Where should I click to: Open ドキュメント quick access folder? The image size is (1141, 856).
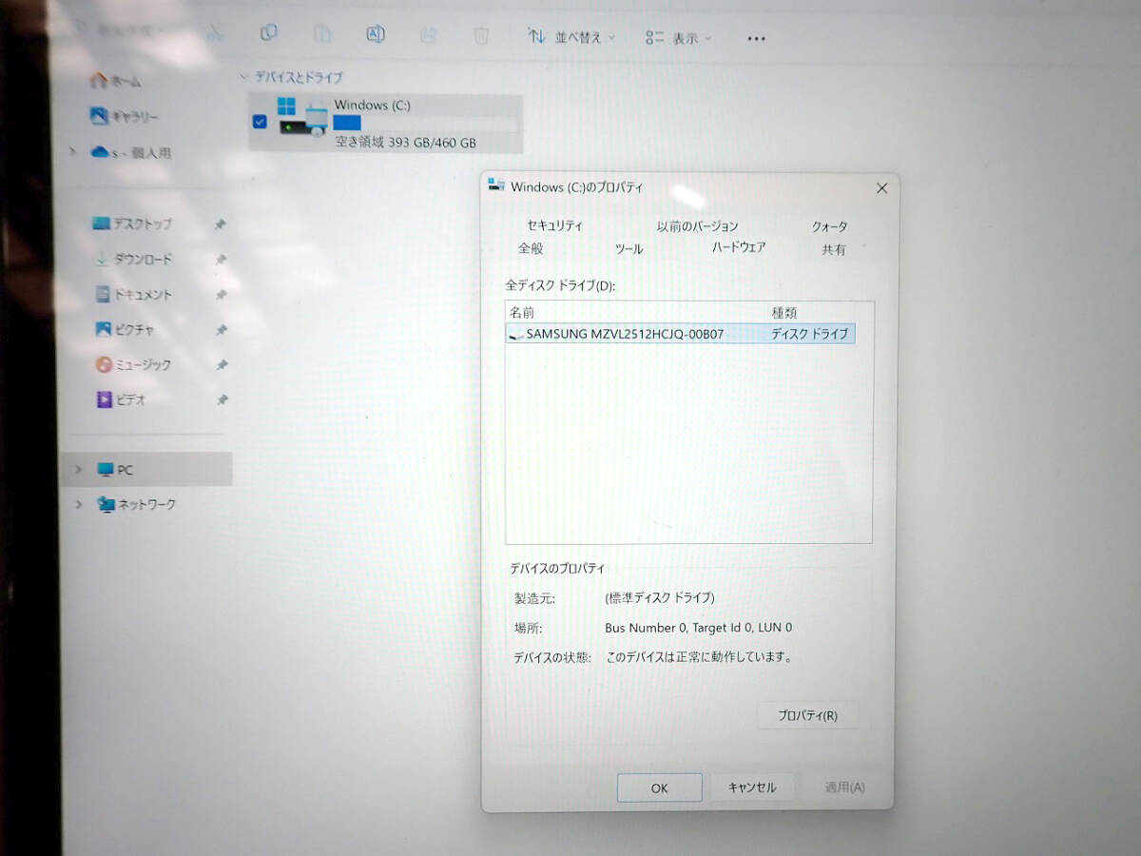click(134, 295)
